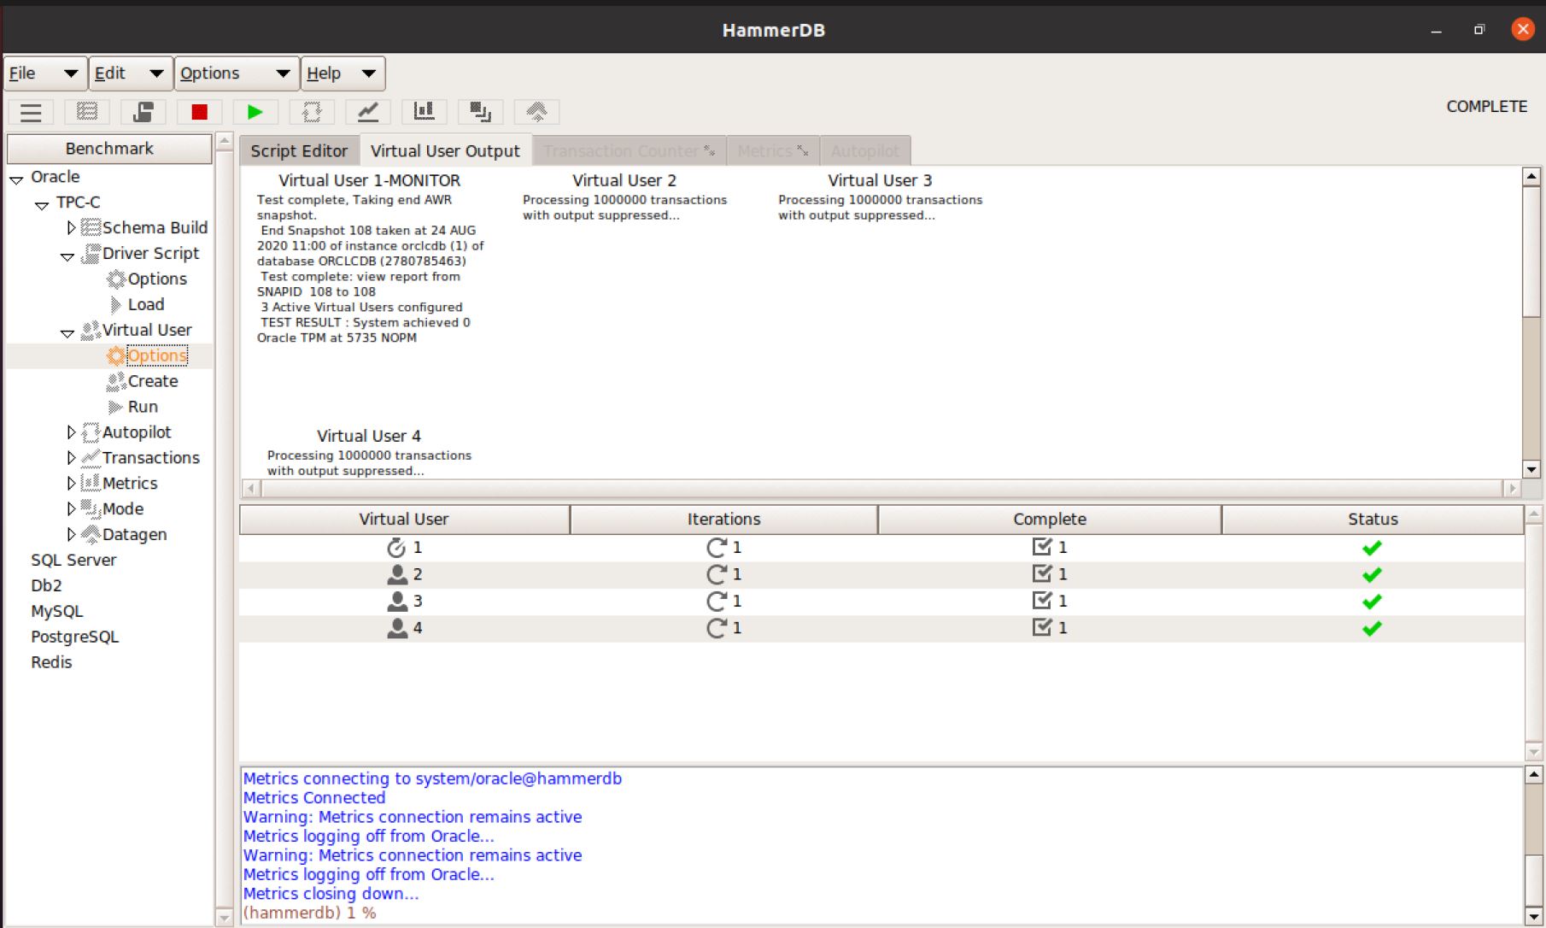Click the Autopilot toolbar icon
The image size is (1546, 928).
pyautogui.click(x=312, y=112)
